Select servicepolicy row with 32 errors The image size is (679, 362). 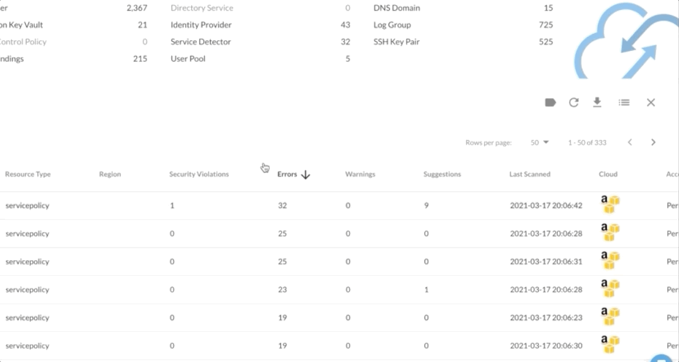pos(27,206)
